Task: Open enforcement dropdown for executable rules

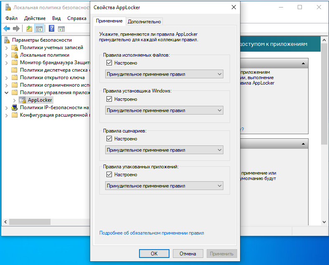Action: point(164,74)
